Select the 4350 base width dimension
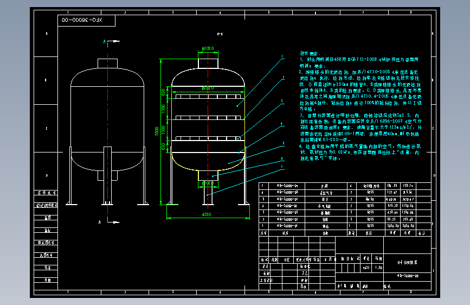Viewport: 470px width, 305px height. (207, 214)
